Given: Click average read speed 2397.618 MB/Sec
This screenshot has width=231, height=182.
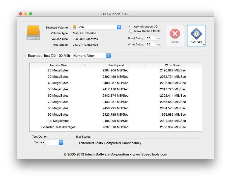Looking at the screenshot, I should pos(115,127).
